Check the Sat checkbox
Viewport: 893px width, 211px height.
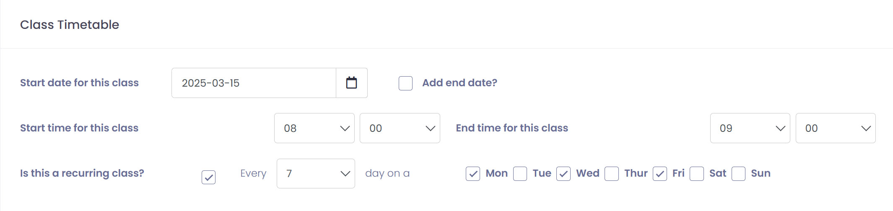tap(696, 174)
